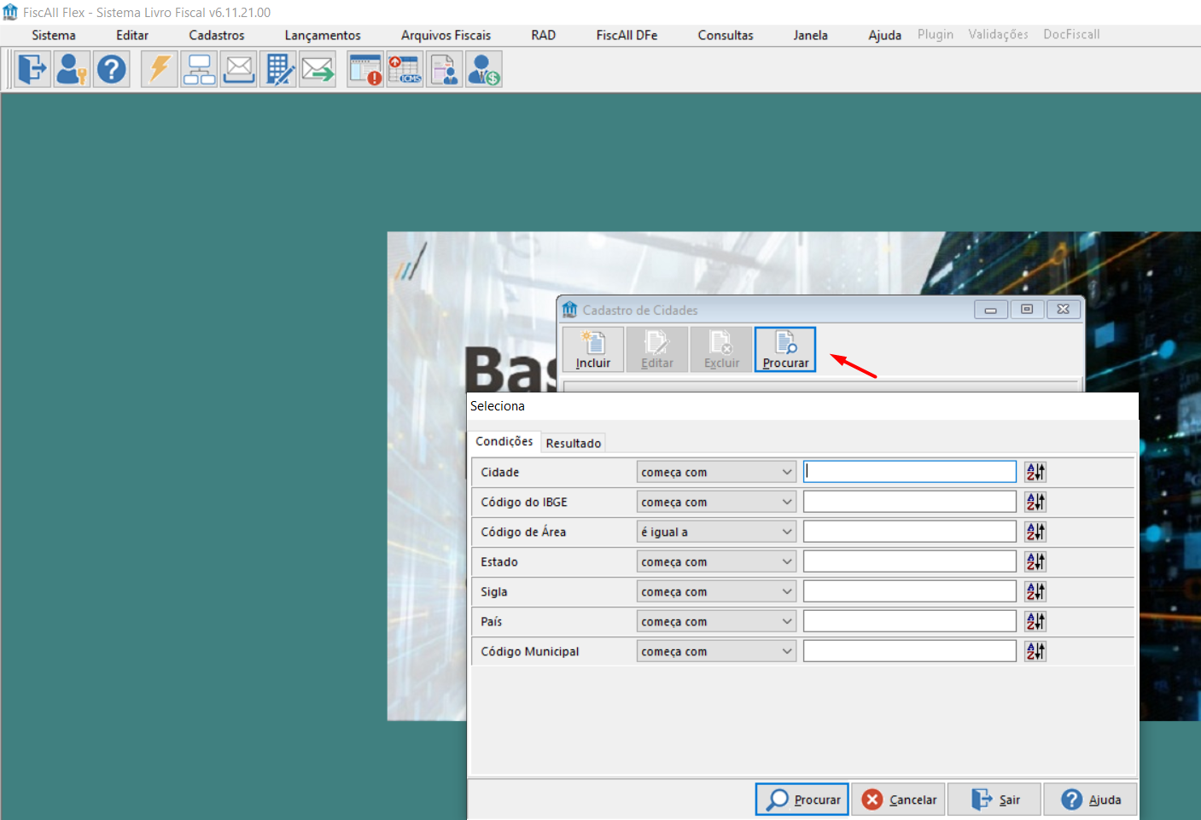Open the Sistema menu
This screenshot has width=1201, height=820.
54,35
